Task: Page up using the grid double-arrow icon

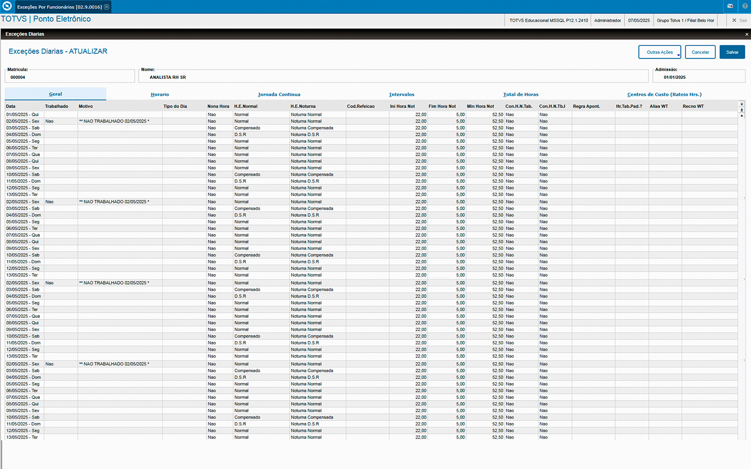Action: tap(742, 110)
